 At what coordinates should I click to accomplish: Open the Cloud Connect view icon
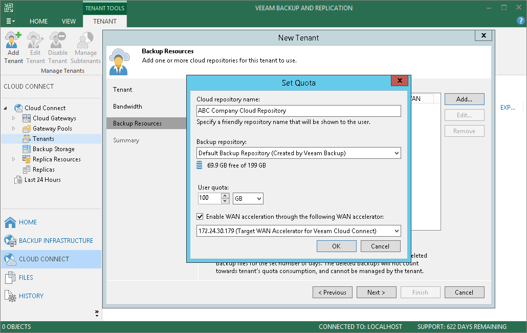coord(10,259)
